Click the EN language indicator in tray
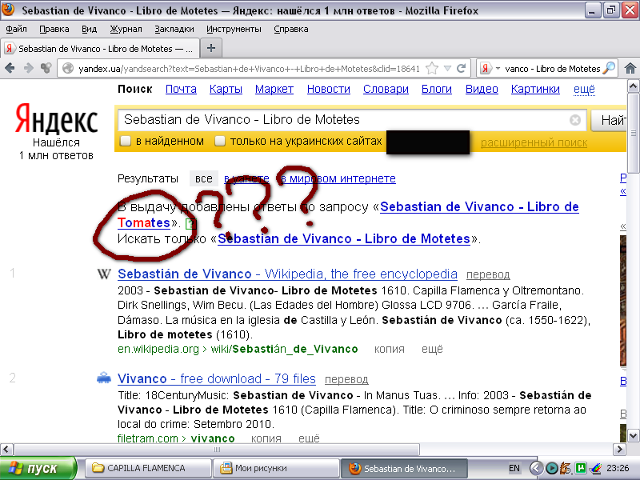Screen dimensions: 640x480 point(514,468)
